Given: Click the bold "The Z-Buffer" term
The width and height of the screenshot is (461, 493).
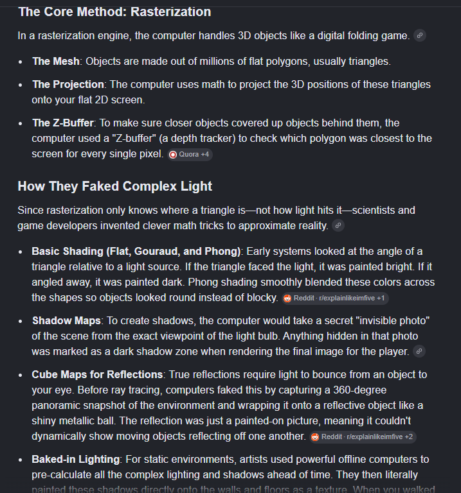Looking at the screenshot, I should click(x=63, y=123).
